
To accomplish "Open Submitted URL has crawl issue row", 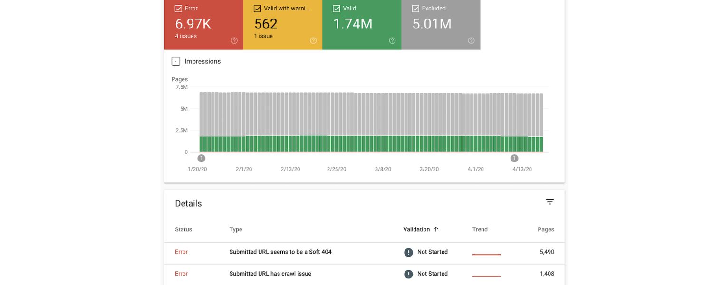I will click(270, 274).
